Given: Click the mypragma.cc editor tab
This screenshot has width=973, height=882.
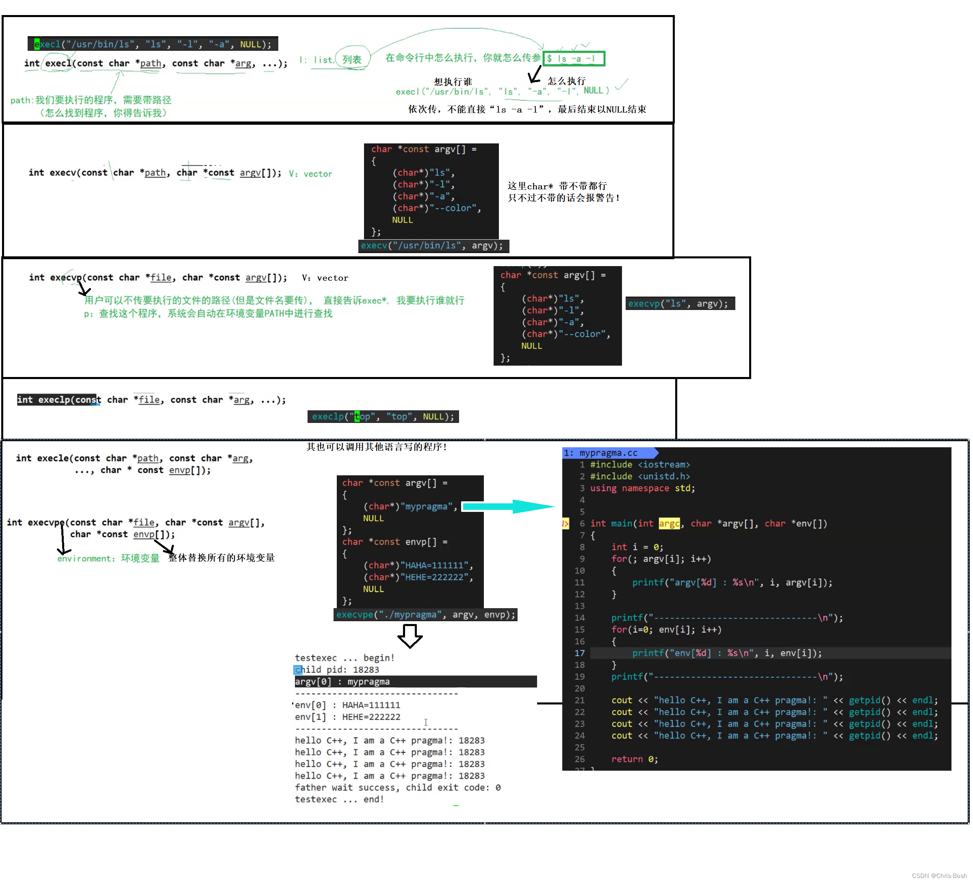Looking at the screenshot, I should point(610,453).
